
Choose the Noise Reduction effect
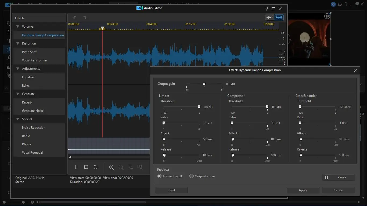(34, 128)
